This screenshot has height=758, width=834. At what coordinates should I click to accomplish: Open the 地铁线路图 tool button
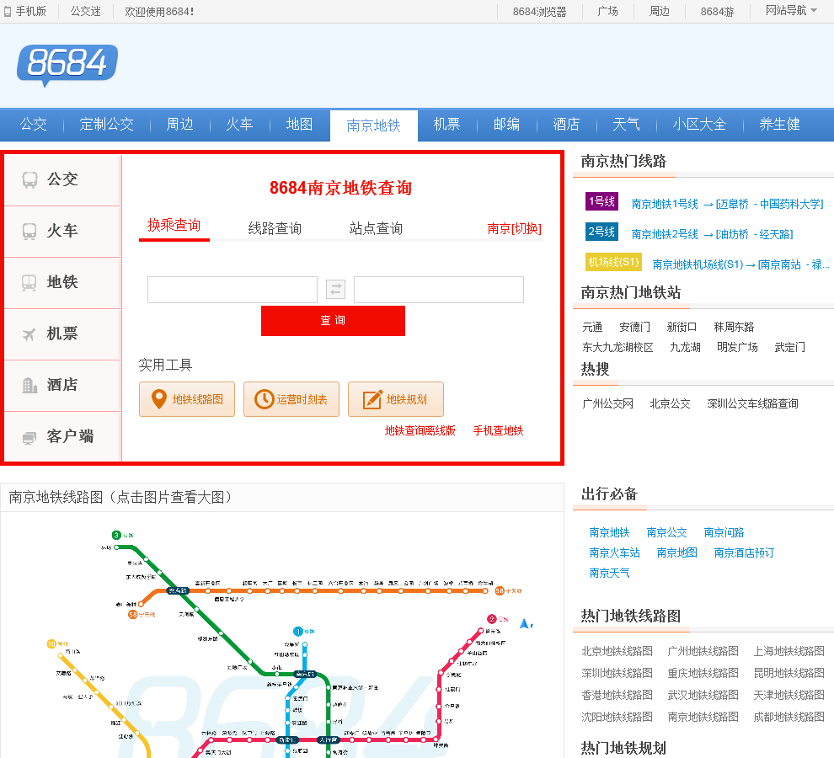(x=187, y=399)
